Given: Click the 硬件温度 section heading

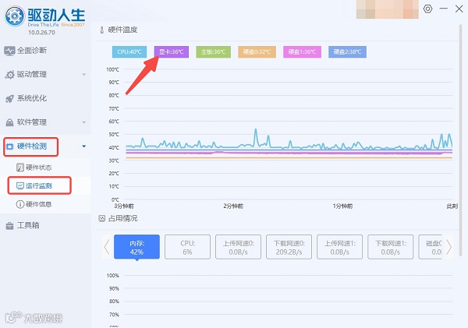Looking at the screenshot, I should click(122, 30).
